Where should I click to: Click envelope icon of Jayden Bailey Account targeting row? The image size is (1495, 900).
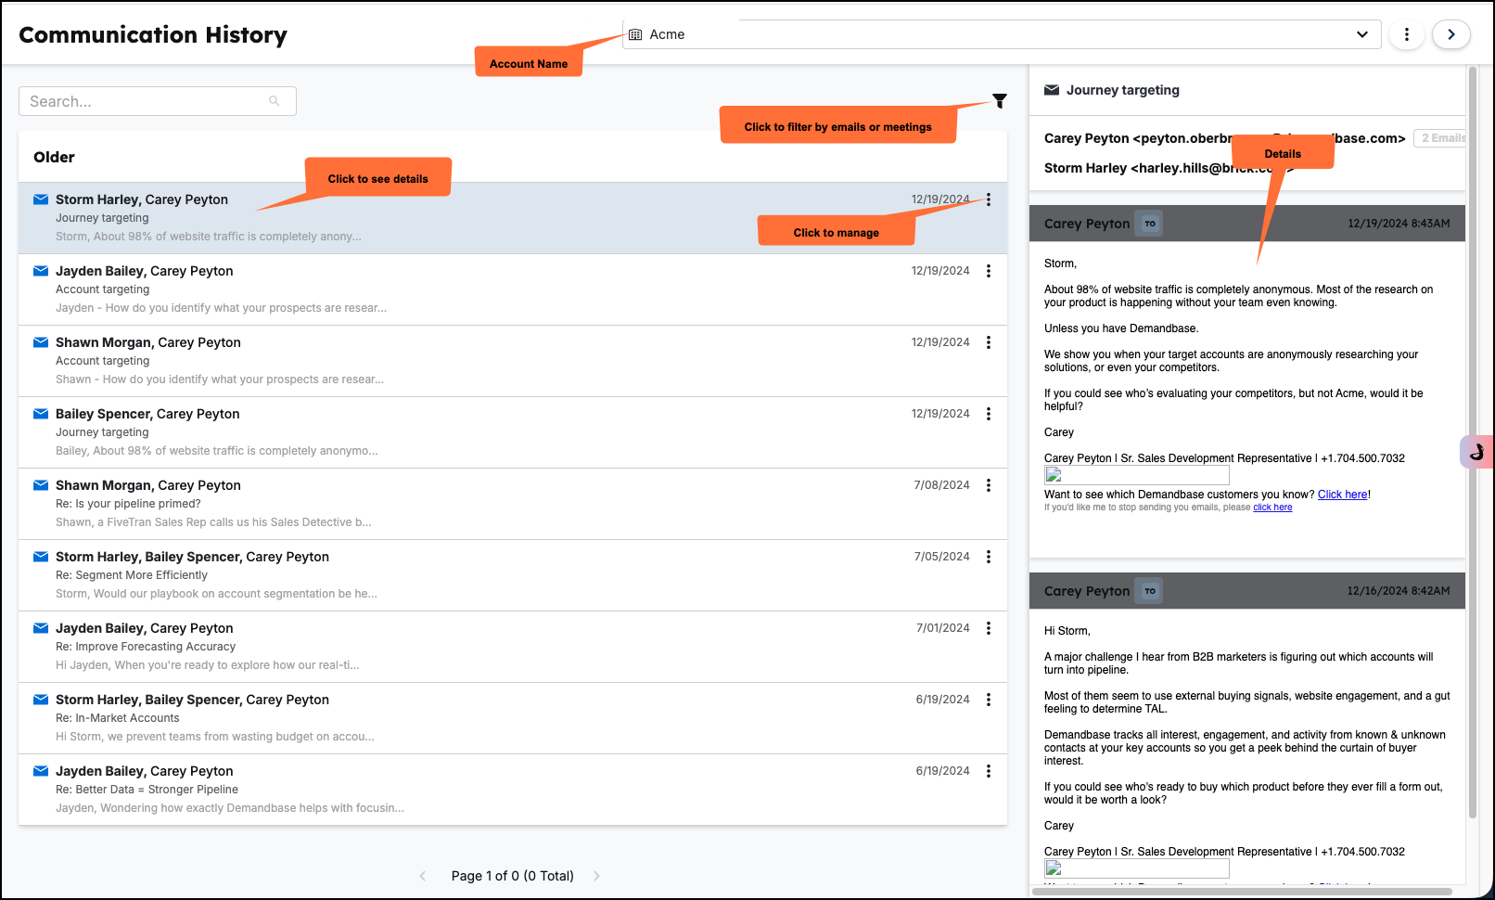pos(41,271)
